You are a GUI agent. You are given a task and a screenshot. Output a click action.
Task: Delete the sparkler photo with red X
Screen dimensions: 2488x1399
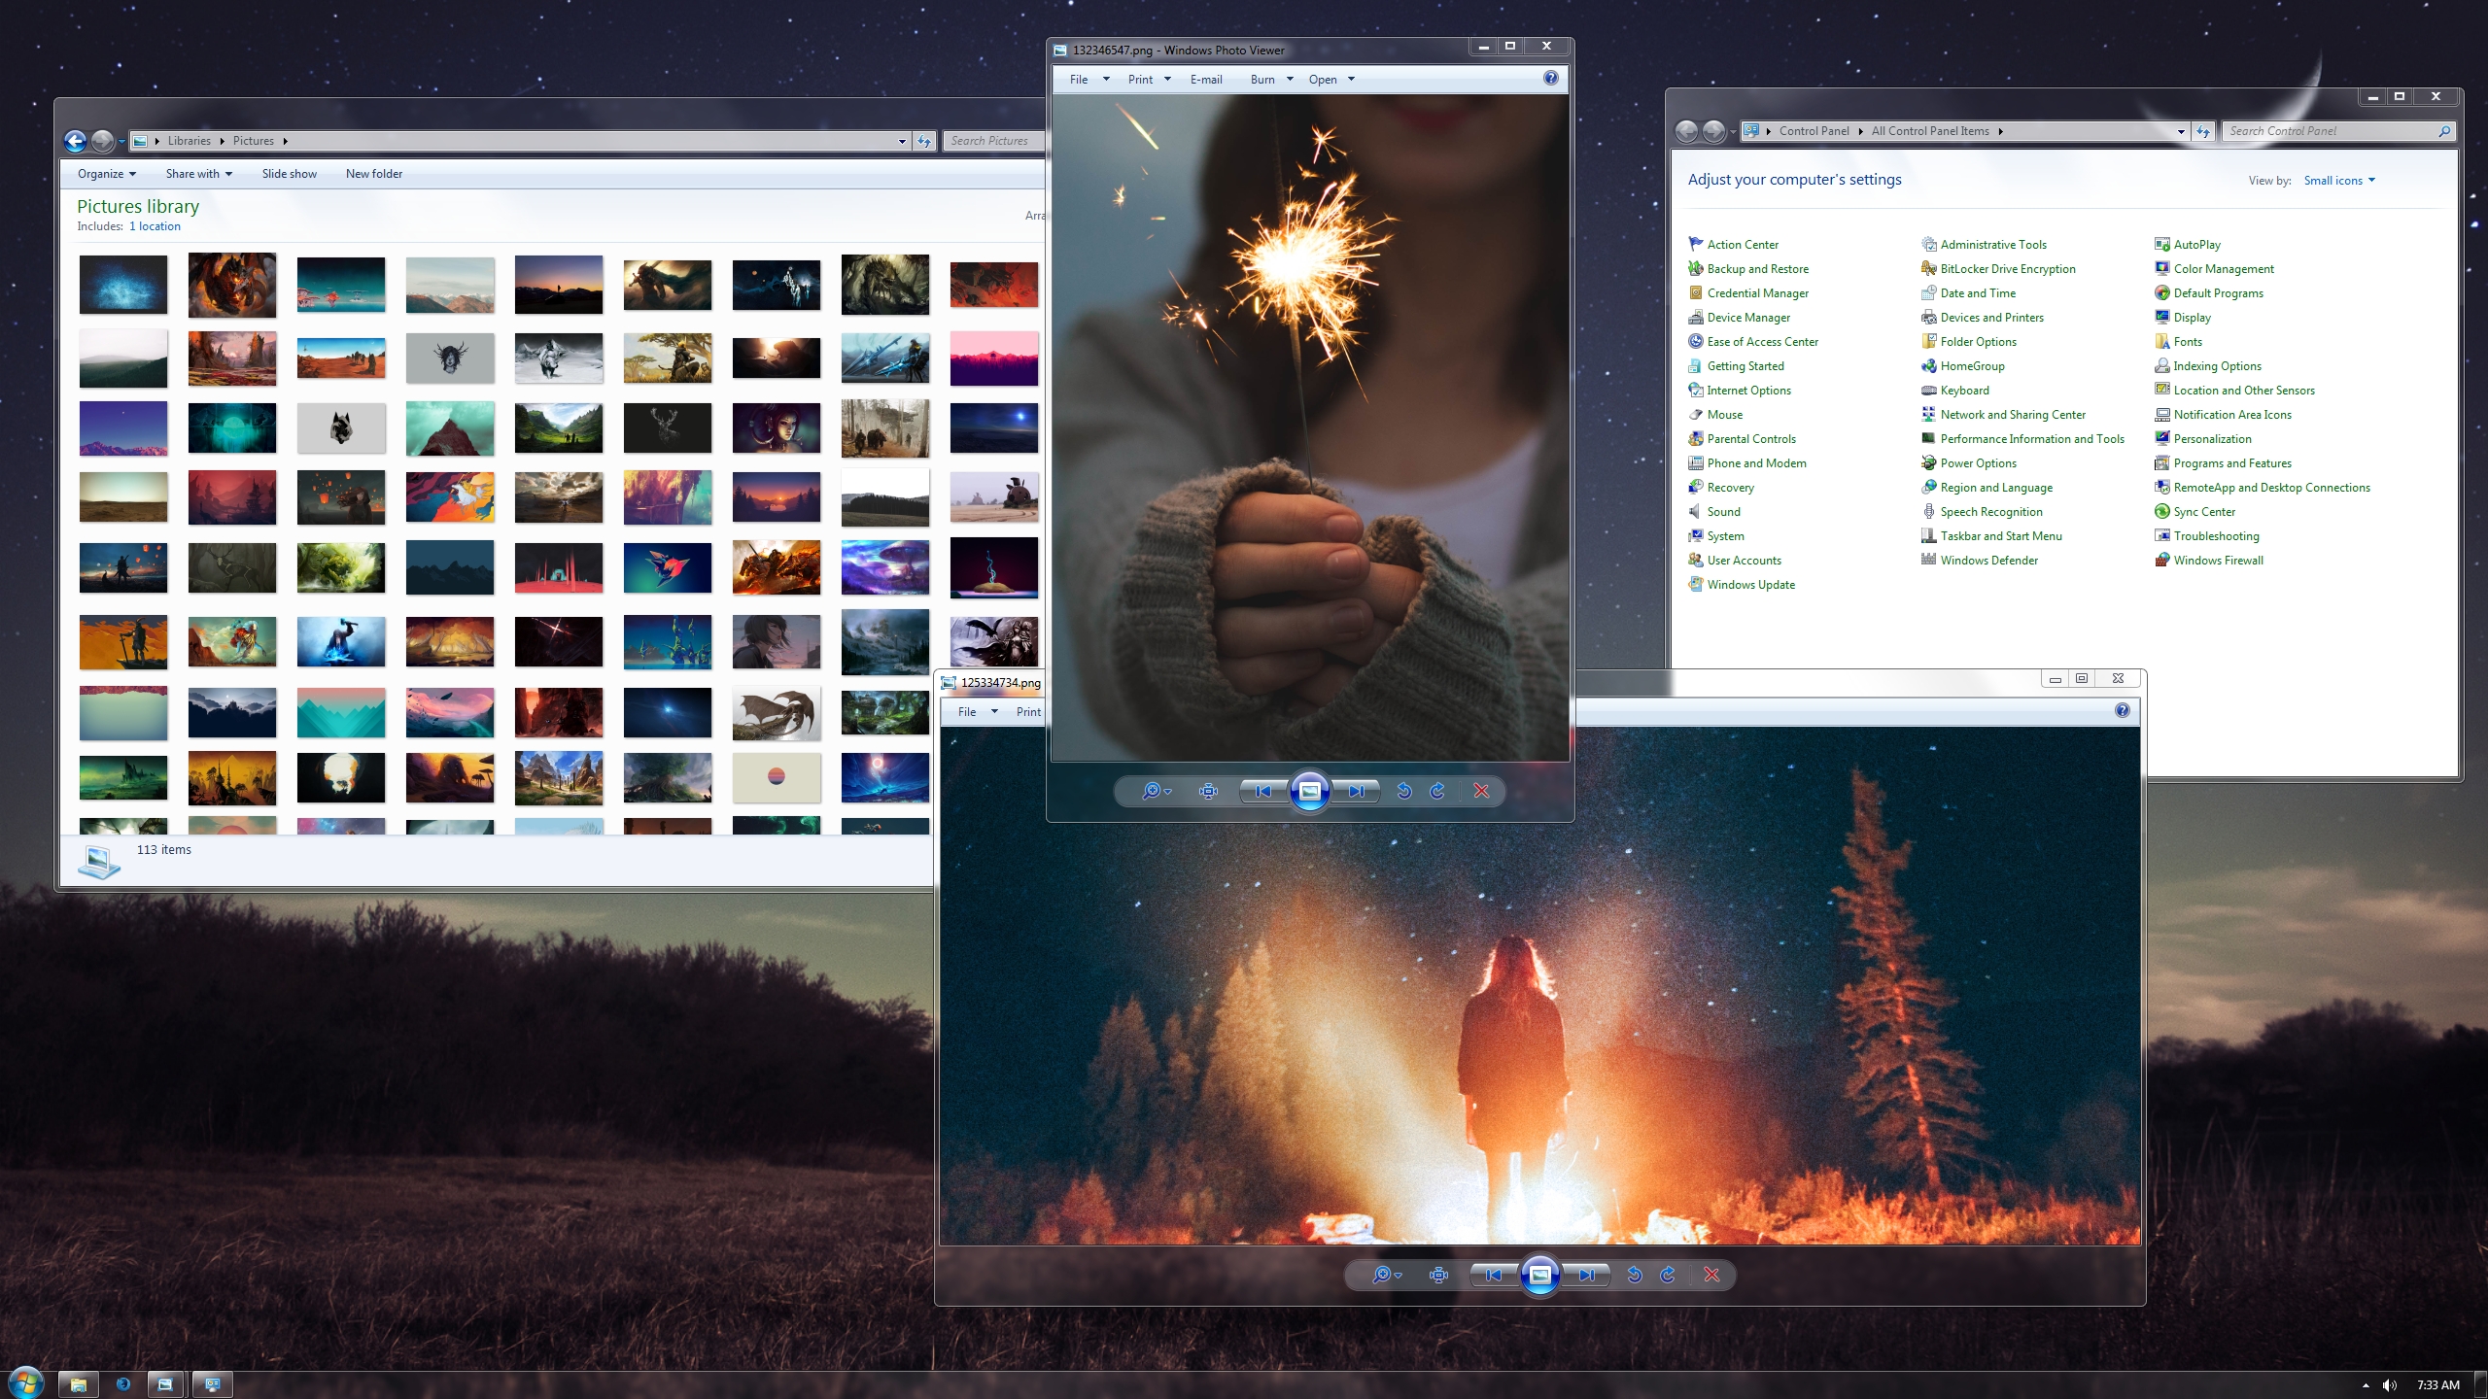[1481, 791]
